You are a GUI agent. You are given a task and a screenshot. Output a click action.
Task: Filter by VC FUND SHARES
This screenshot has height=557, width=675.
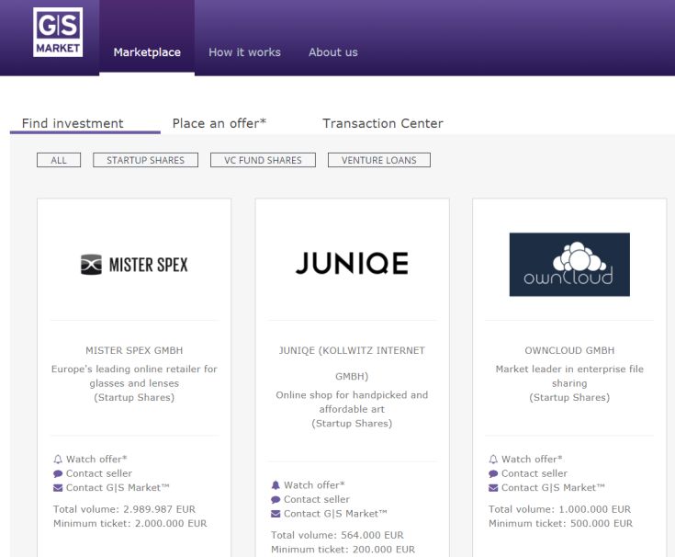(x=263, y=160)
